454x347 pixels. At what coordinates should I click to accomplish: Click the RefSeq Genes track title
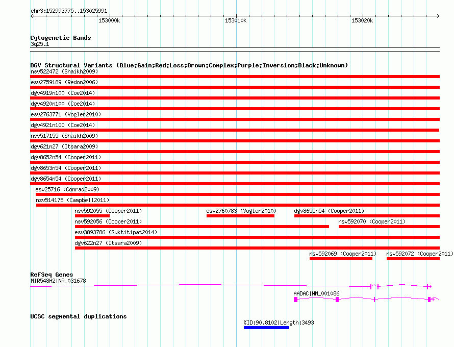pyautogui.click(x=52, y=275)
